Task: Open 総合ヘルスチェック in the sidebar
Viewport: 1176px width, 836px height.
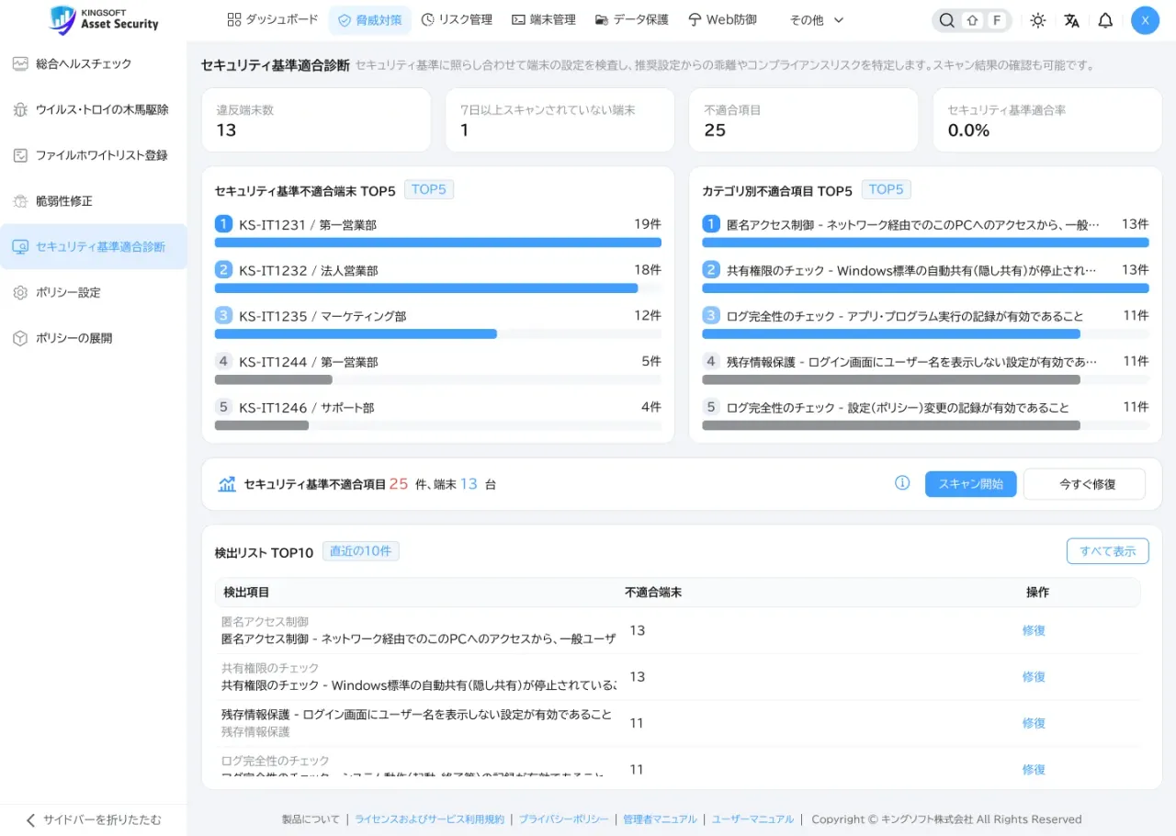Action: click(x=93, y=63)
